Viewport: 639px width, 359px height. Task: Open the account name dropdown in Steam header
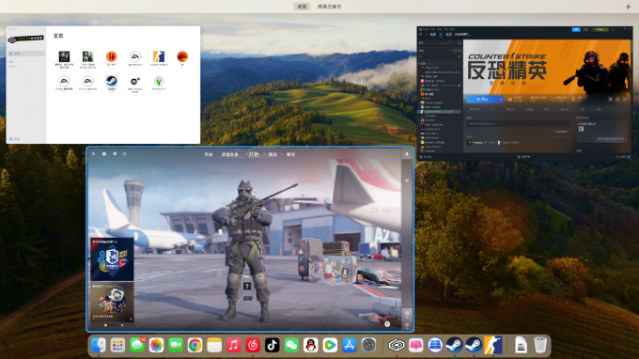601,30
